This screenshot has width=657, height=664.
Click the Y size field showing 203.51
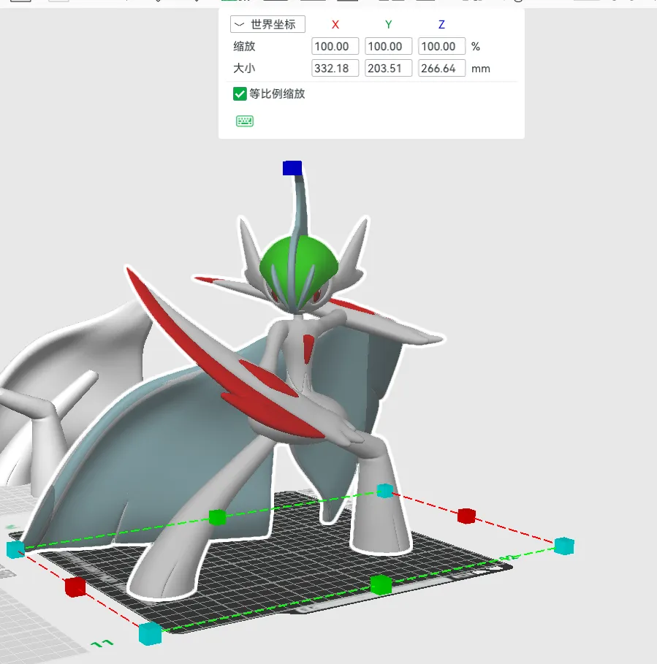point(389,68)
